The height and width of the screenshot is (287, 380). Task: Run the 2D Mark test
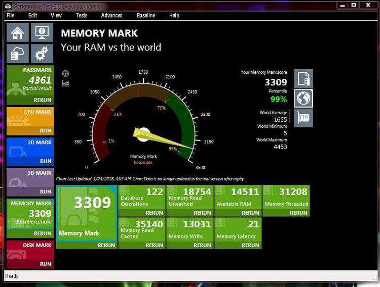pyautogui.click(x=46, y=161)
